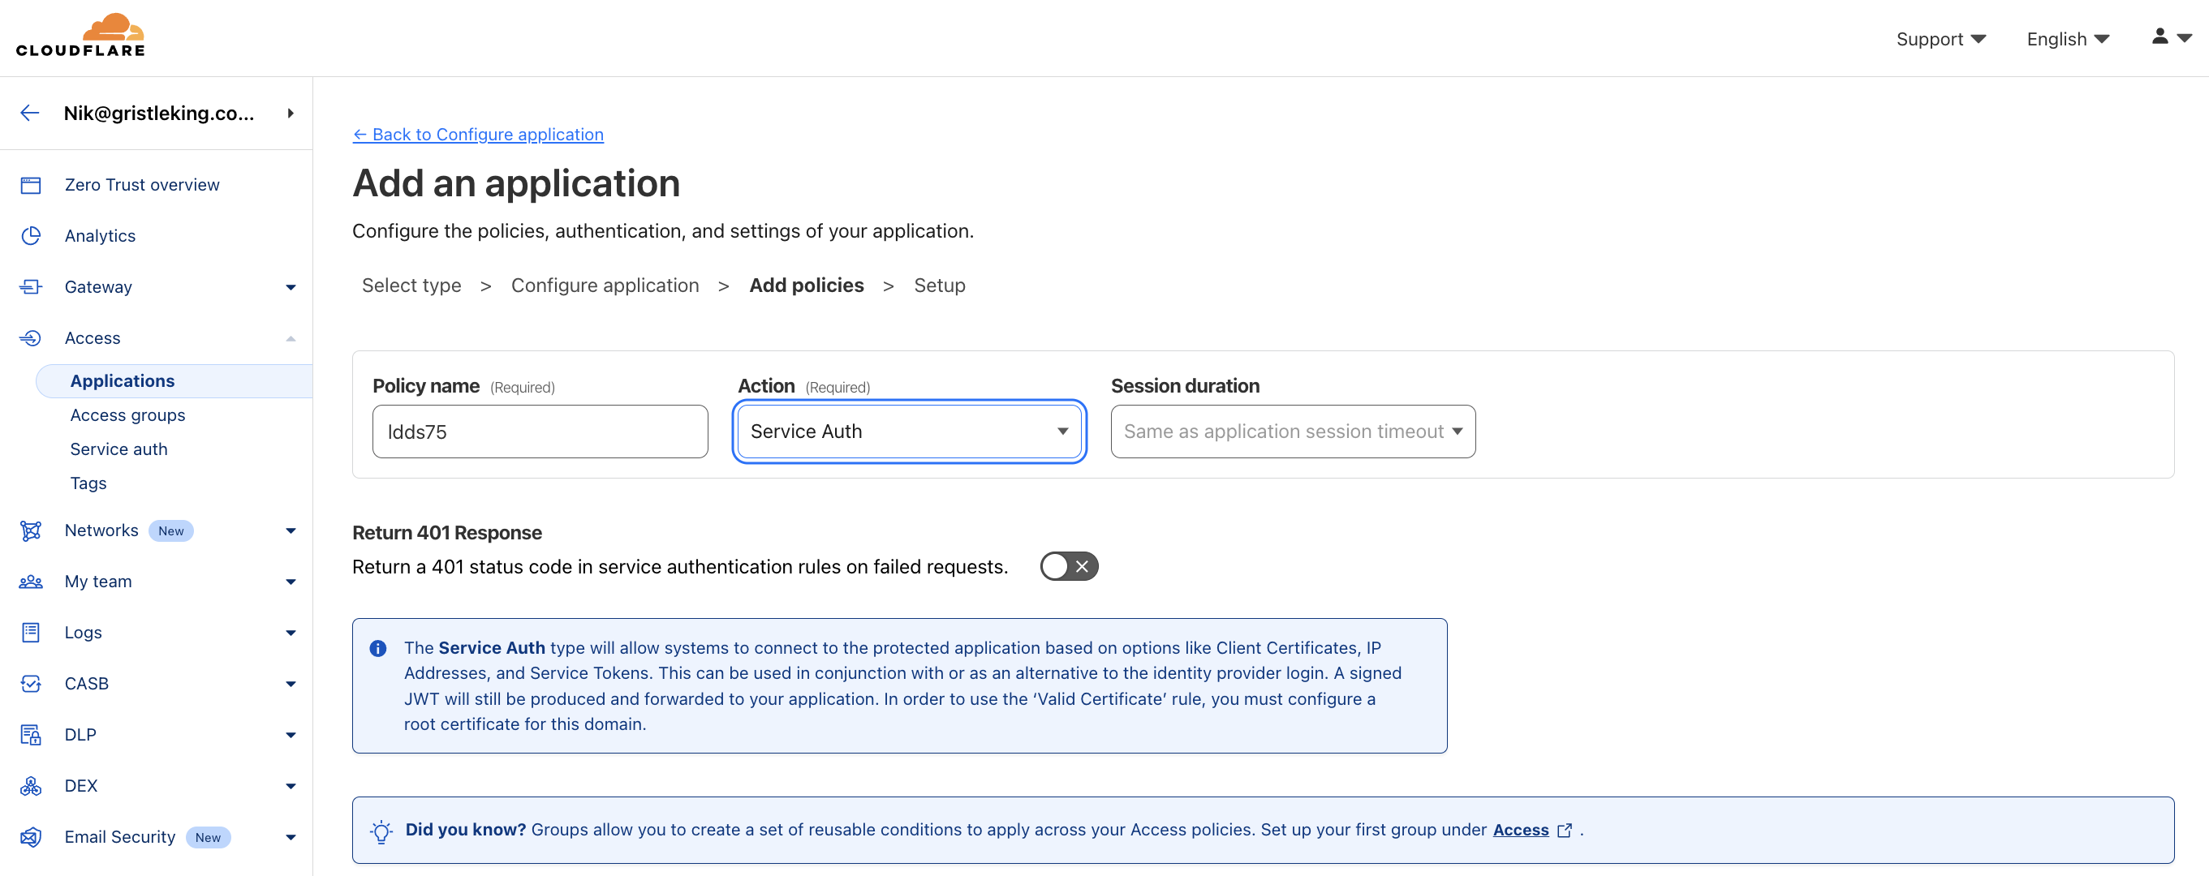
Task: Open the Session duration dropdown
Action: click(x=1292, y=432)
